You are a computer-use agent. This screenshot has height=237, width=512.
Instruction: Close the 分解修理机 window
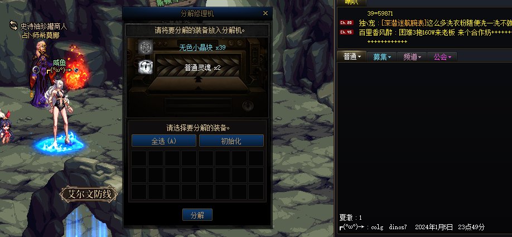tap(265, 13)
